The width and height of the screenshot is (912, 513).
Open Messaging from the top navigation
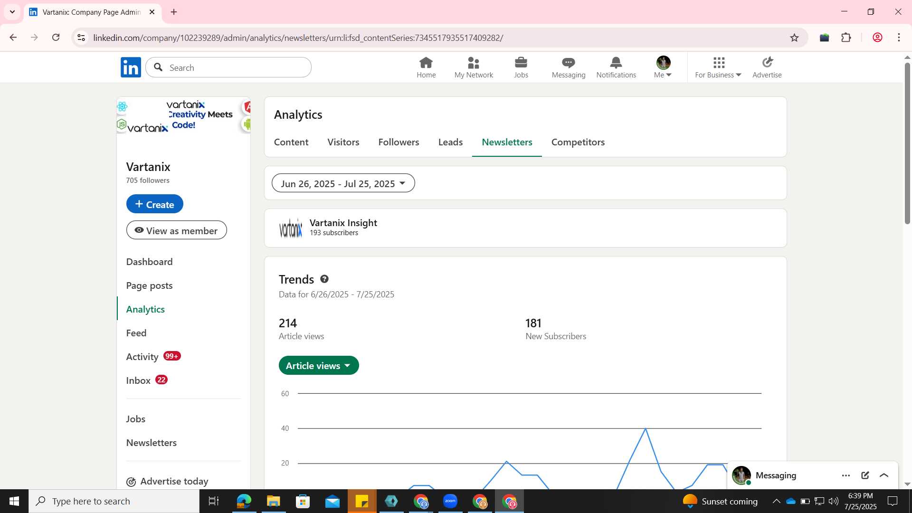569,67
